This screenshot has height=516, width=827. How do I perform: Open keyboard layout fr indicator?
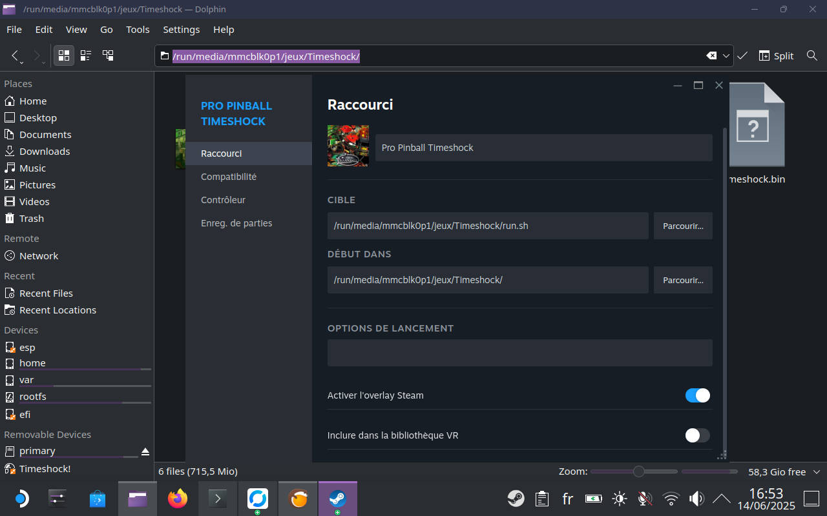tap(567, 499)
